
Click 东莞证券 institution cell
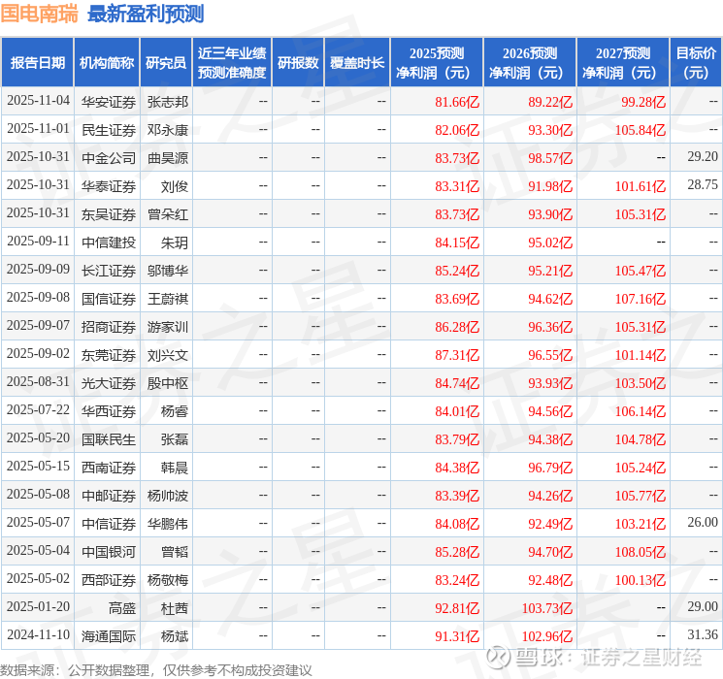pos(109,354)
